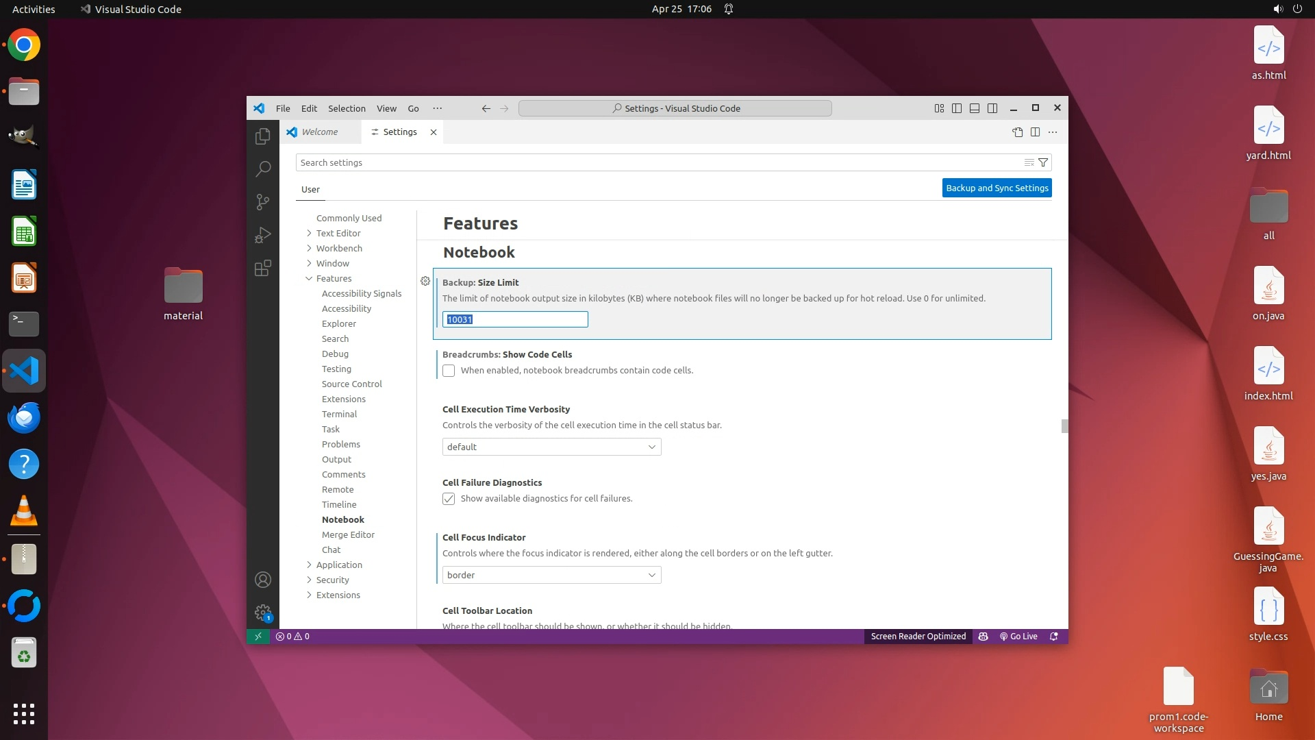Open the Manage gear icon
This screenshot has height=740, width=1315.
tap(262, 612)
